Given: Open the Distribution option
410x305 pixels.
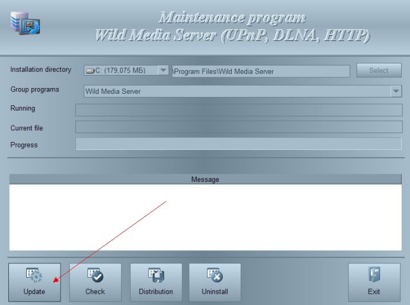Looking at the screenshot, I should click(156, 282).
